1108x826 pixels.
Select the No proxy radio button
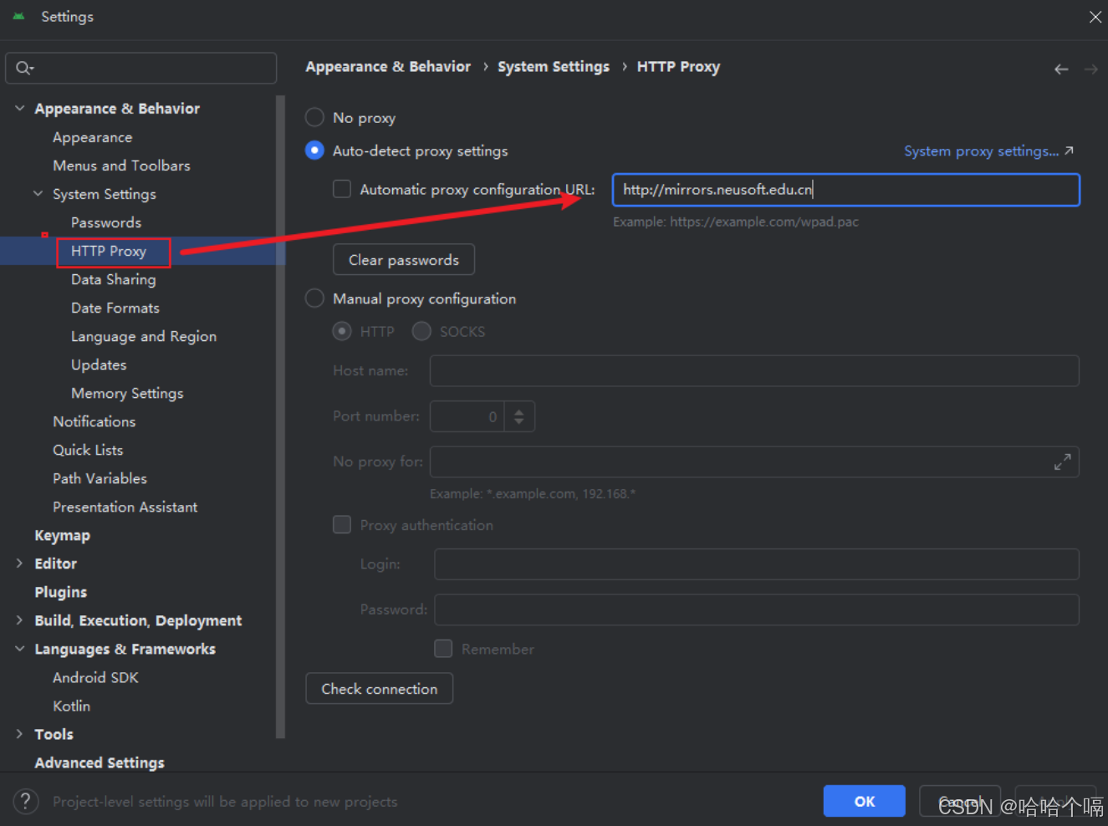[x=314, y=117]
